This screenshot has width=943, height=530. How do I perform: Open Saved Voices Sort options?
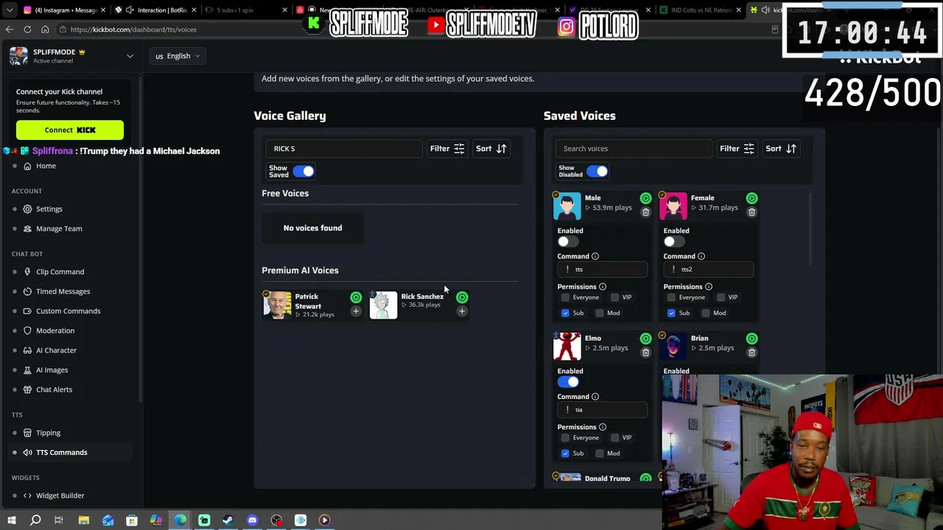(781, 149)
